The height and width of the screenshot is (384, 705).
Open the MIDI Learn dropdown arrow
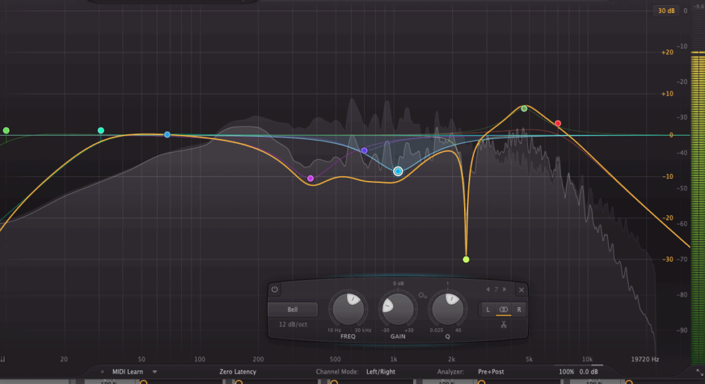tap(155, 372)
